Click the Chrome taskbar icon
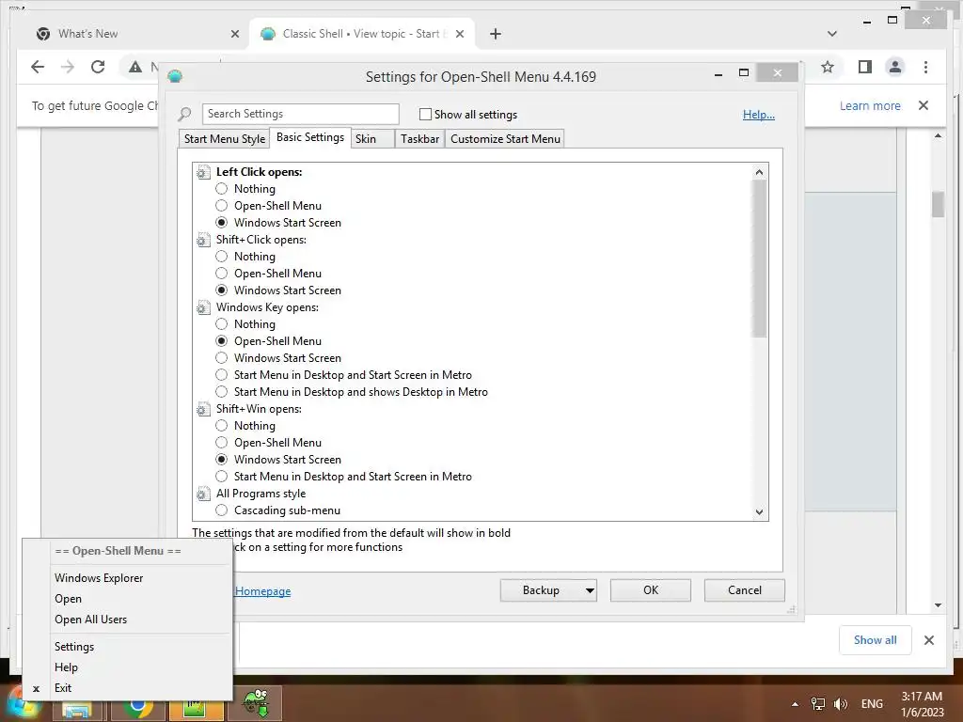Viewport: 963px width, 722px height. pyautogui.click(x=138, y=709)
